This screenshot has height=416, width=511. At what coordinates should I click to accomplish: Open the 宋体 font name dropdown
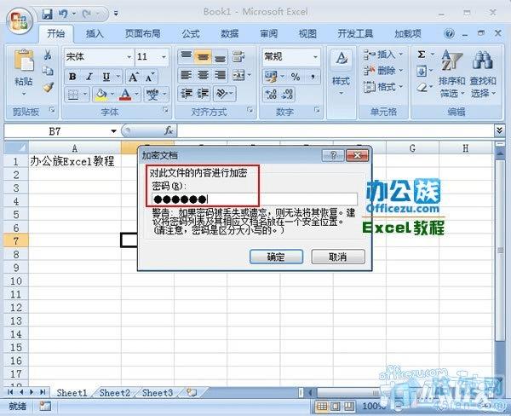tap(129, 57)
